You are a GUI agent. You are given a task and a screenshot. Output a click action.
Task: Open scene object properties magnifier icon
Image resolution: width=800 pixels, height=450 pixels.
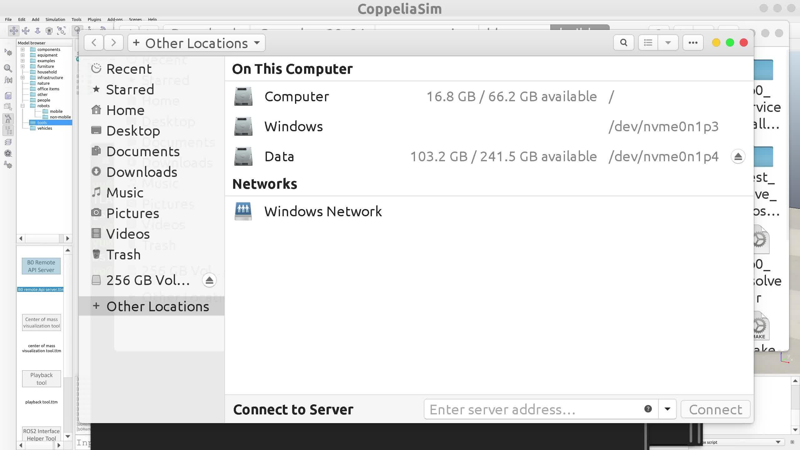tap(8, 68)
